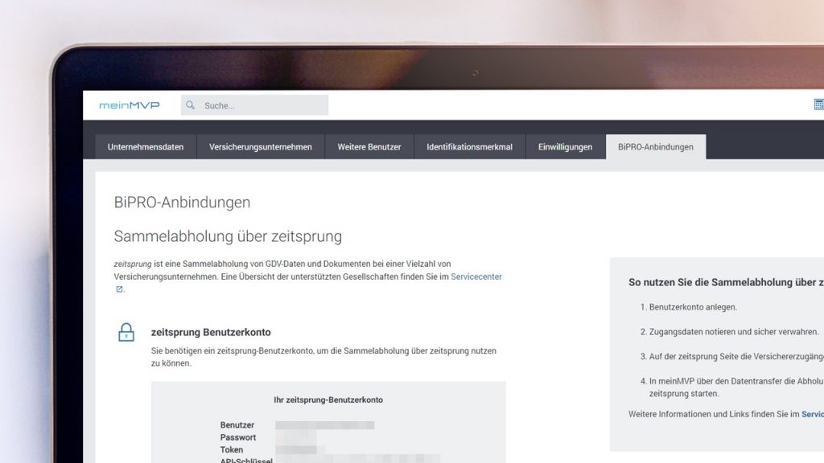The image size is (824, 463).
Task: Click the So nutzen Sie heading
Action: click(x=727, y=282)
